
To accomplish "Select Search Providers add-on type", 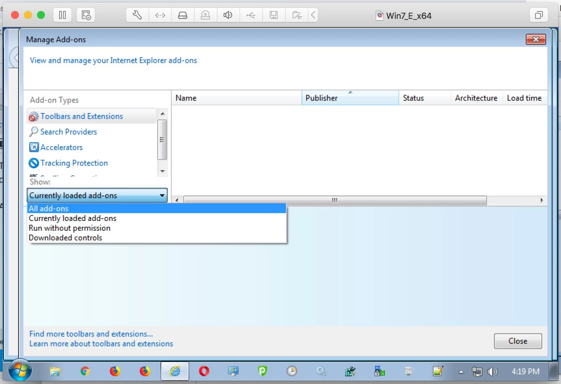I will [x=69, y=132].
